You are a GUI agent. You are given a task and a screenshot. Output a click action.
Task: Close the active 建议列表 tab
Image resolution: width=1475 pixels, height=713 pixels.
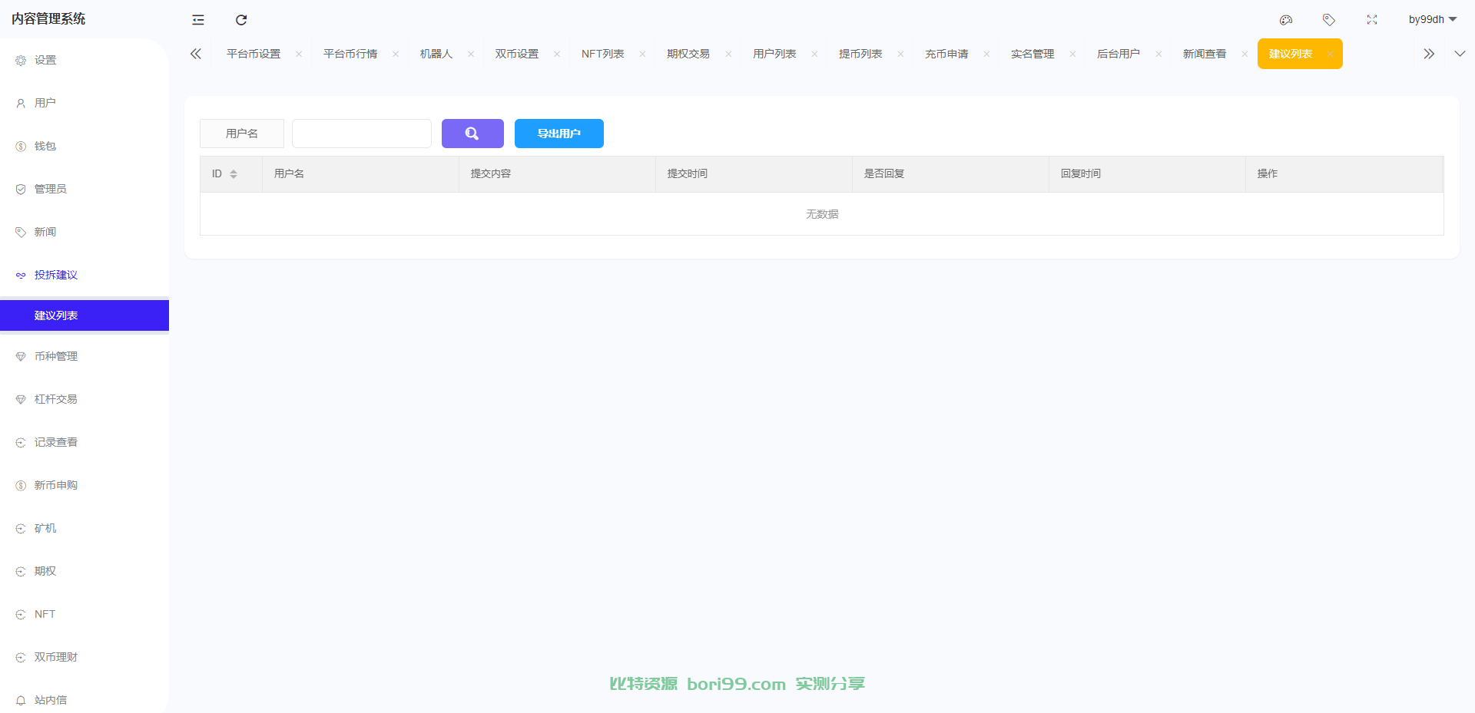1330,54
